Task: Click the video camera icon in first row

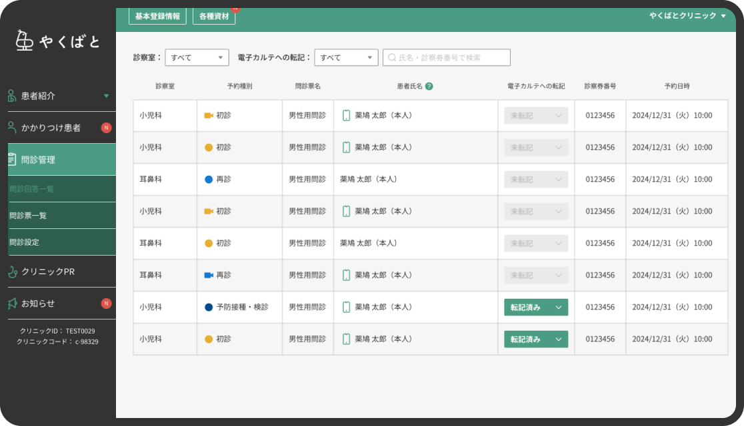Action: pos(208,116)
